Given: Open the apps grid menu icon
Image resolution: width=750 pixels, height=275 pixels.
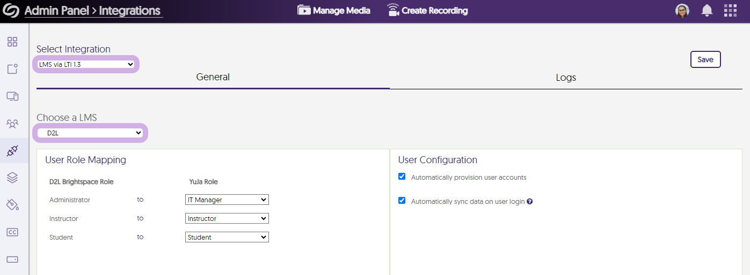Looking at the screenshot, I should [x=730, y=11].
